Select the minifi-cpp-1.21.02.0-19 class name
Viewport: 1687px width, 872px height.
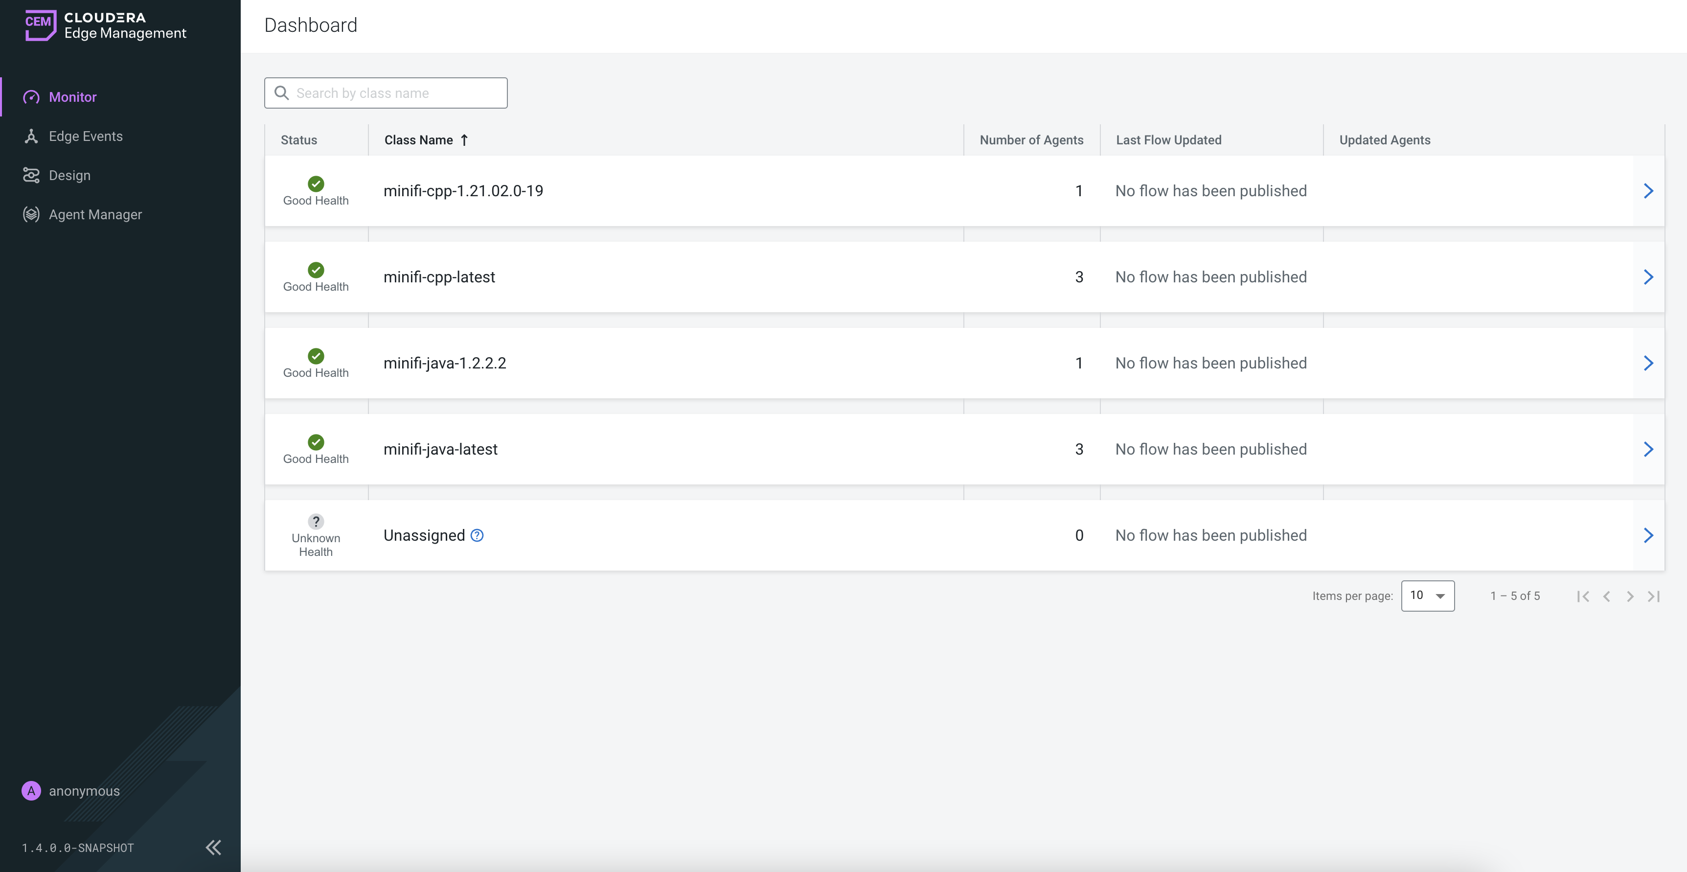(463, 191)
